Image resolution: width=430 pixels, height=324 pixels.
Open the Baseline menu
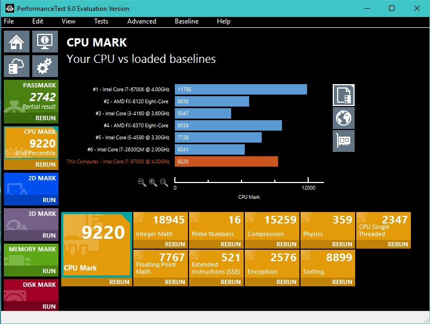tap(186, 21)
